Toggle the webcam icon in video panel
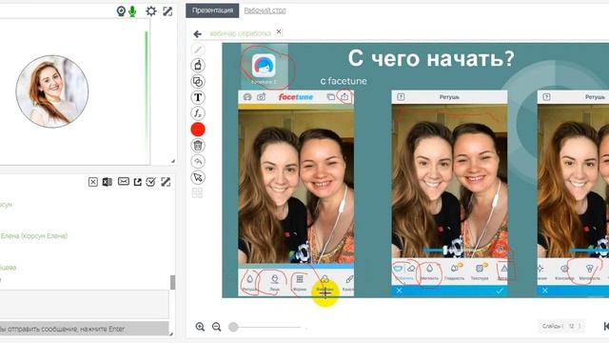 pyautogui.click(x=121, y=11)
